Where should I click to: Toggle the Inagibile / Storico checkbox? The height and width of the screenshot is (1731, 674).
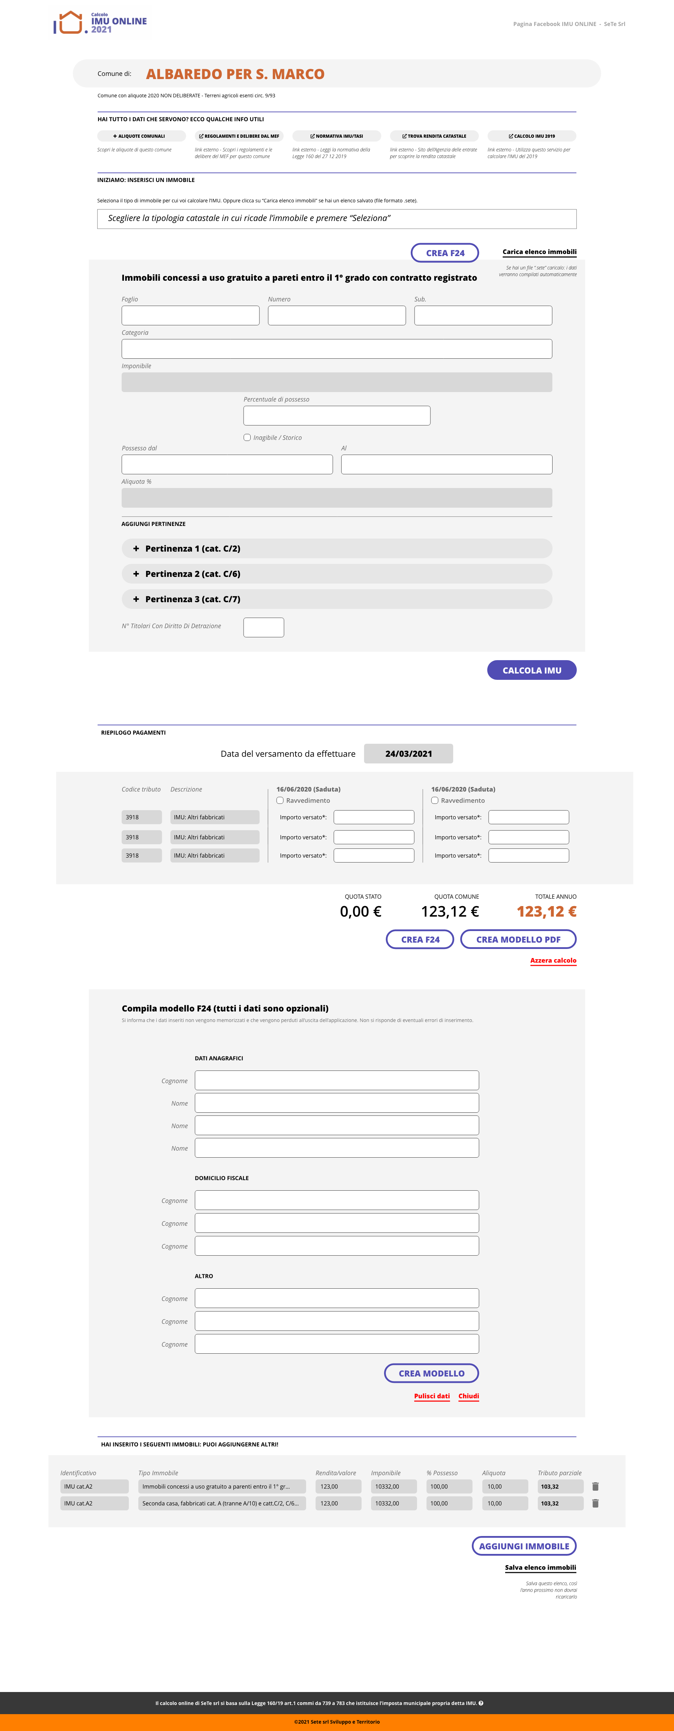247,437
